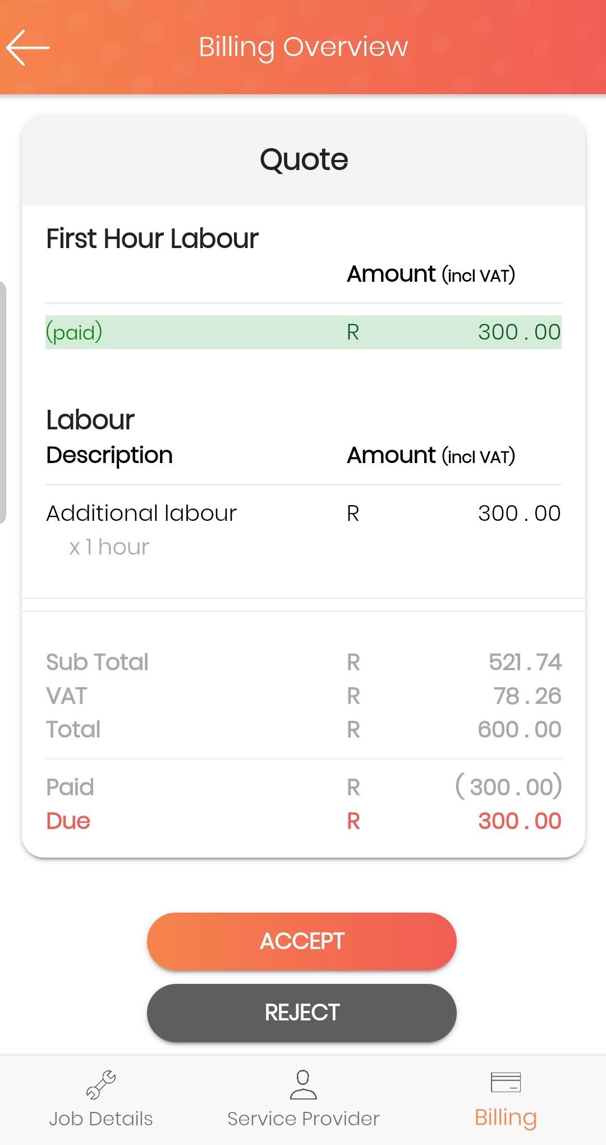Tap the grey side drawer handle
This screenshot has width=606, height=1145.
point(3,402)
